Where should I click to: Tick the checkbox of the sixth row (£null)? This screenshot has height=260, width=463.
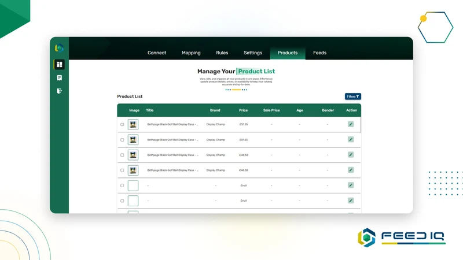pos(122,200)
